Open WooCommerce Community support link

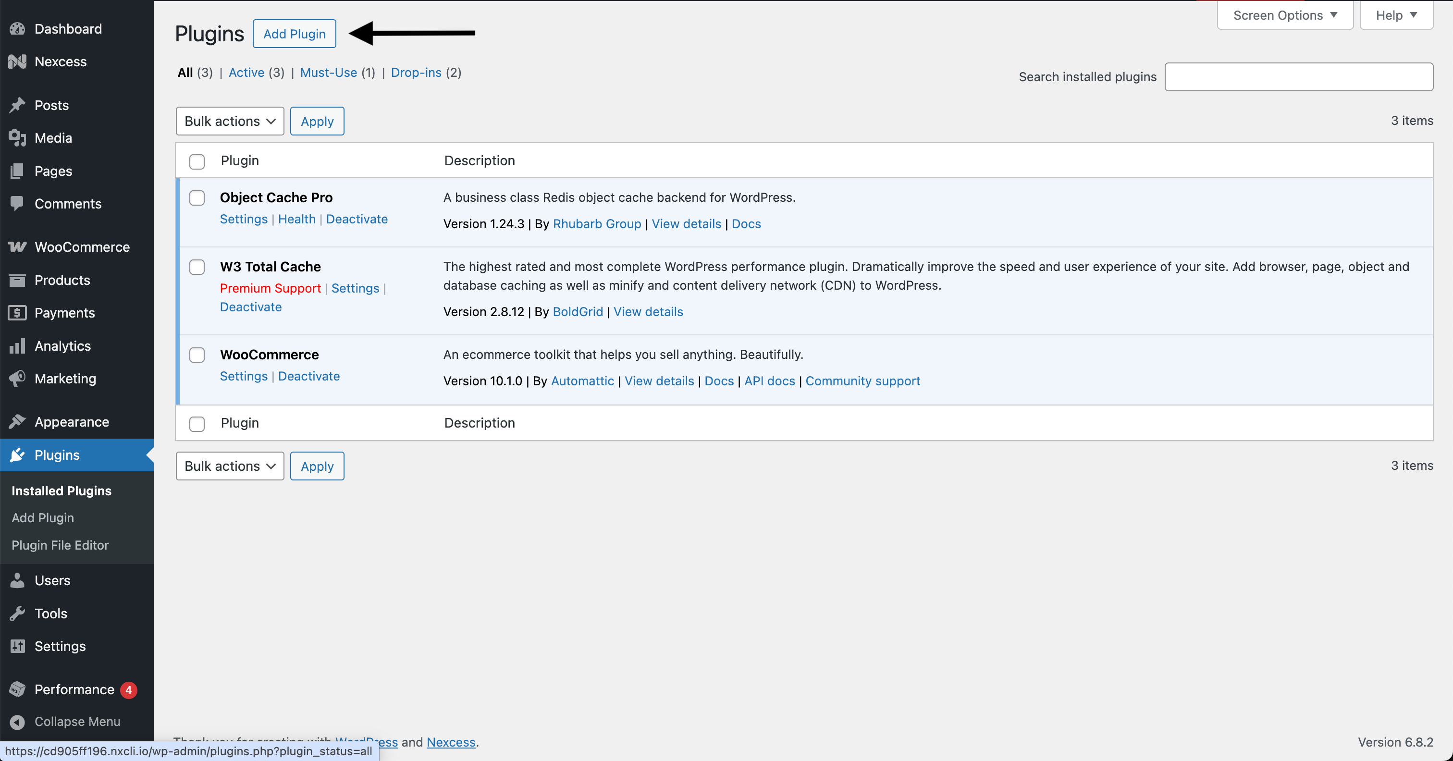click(x=862, y=381)
